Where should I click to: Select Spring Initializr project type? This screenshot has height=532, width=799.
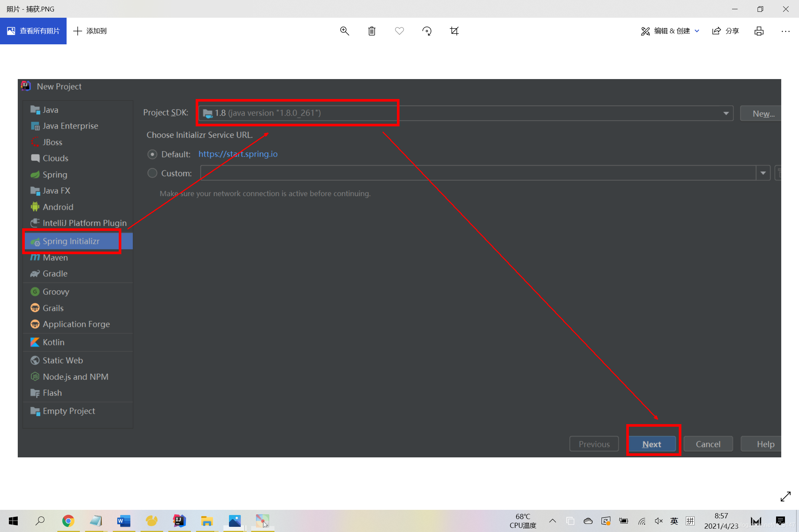(71, 241)
